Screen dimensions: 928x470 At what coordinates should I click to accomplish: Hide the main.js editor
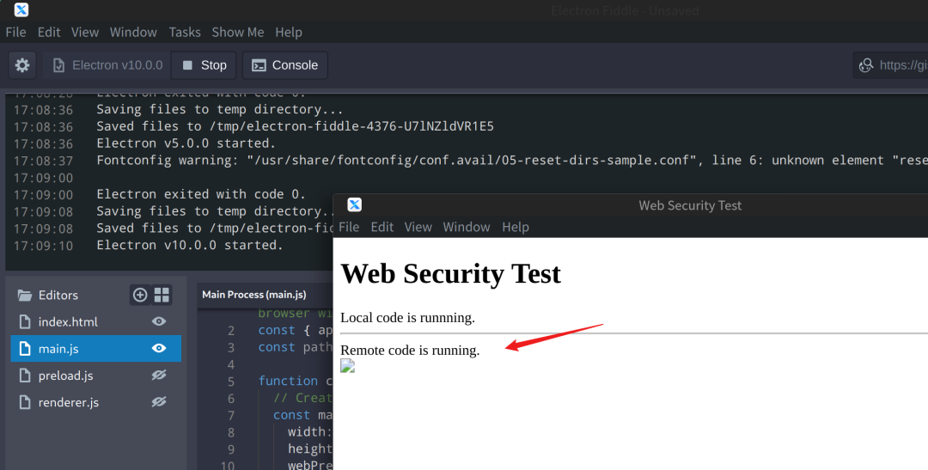(159, 348)
